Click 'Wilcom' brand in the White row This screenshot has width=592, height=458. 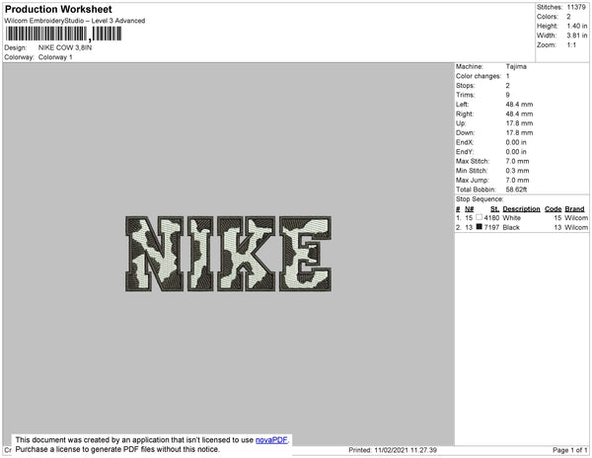(576, 218)
